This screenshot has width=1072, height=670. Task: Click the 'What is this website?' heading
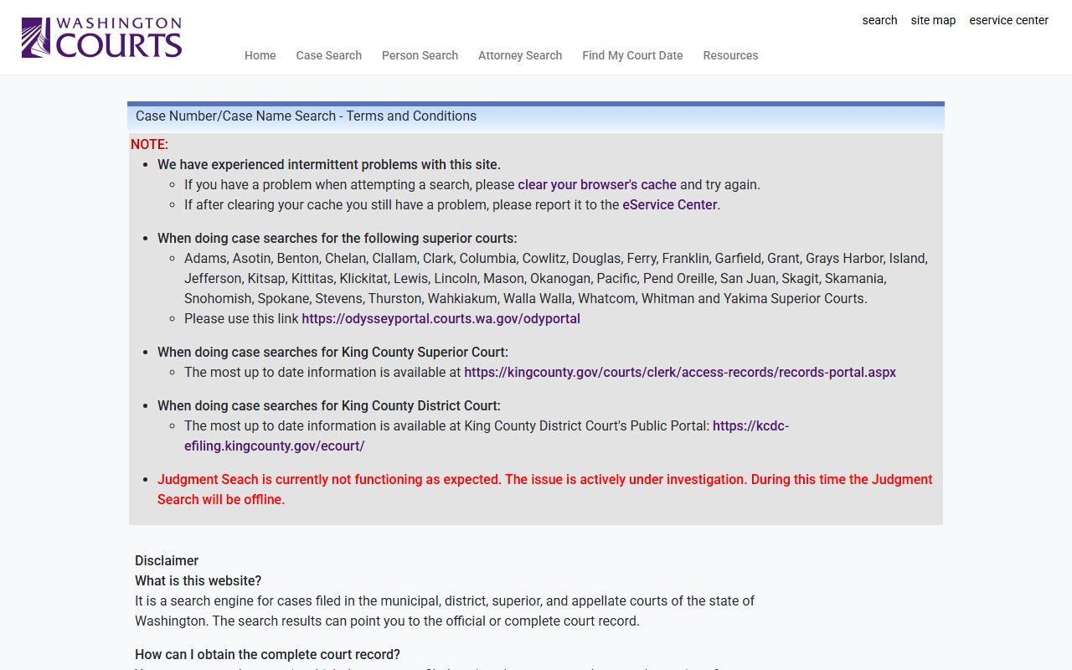click(198, 580)
